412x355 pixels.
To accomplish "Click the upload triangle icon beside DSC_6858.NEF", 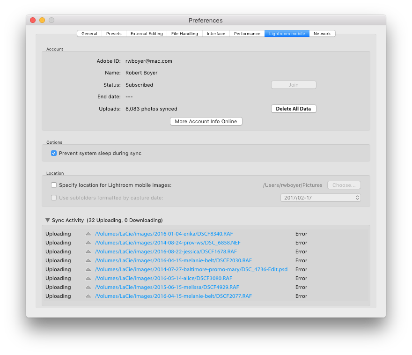I will click(x=88, y=243).
